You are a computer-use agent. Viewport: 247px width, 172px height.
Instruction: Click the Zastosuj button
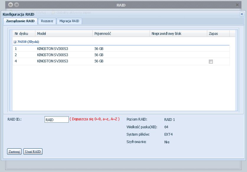[x=14, y=152]
